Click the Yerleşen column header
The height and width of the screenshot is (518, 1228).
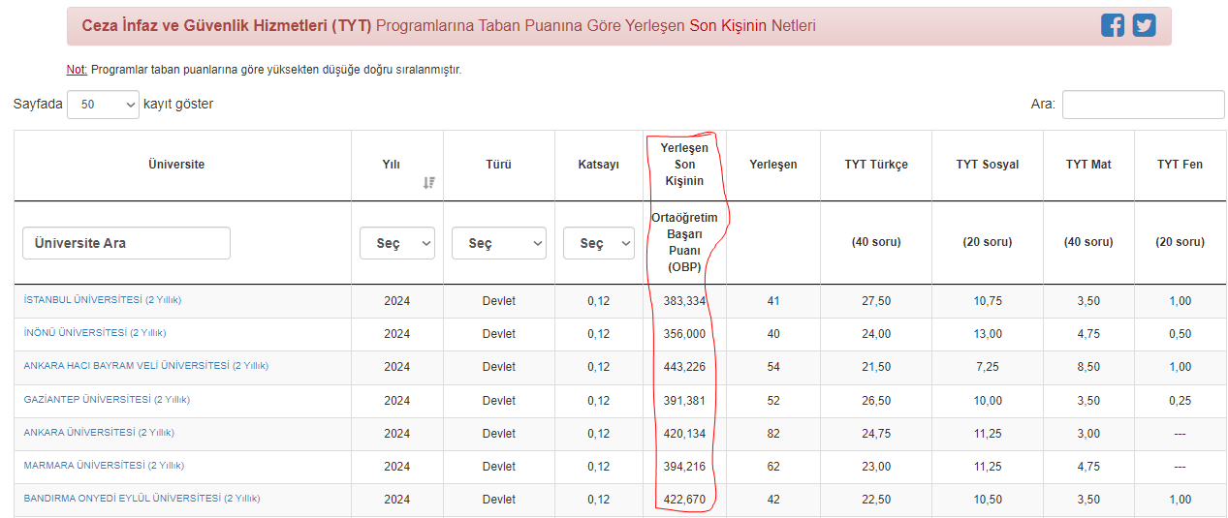coord(772,165)
